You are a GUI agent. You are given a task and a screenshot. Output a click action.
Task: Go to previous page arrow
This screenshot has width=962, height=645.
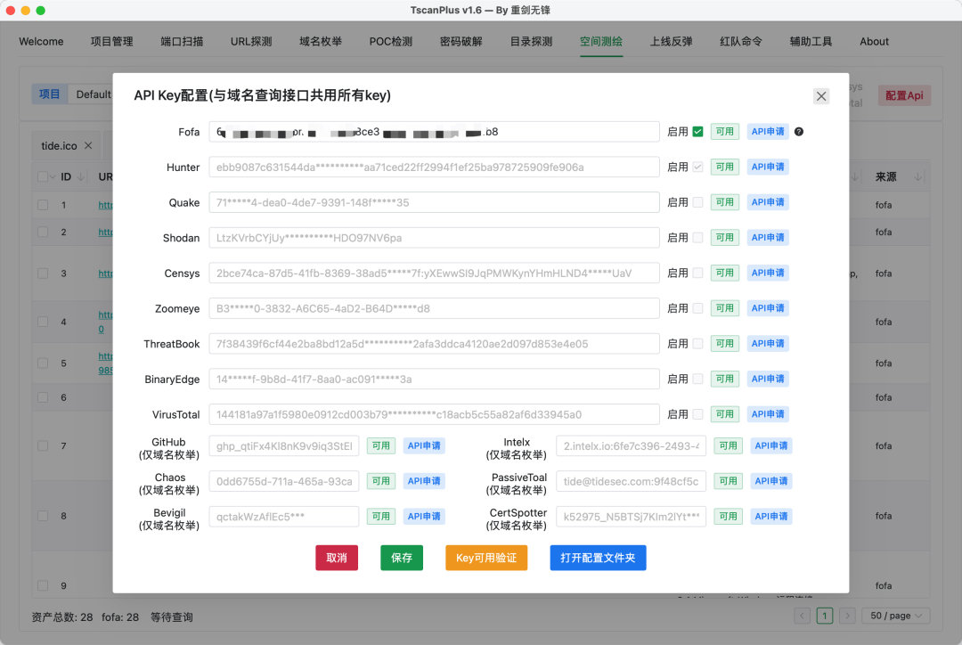point(802,616)
